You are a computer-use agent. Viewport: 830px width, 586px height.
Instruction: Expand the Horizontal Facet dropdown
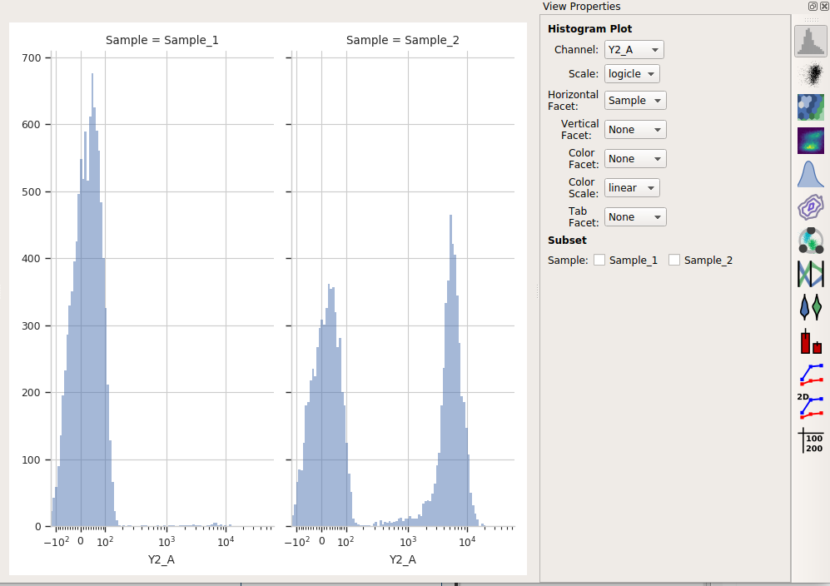(x=635, y=101)
